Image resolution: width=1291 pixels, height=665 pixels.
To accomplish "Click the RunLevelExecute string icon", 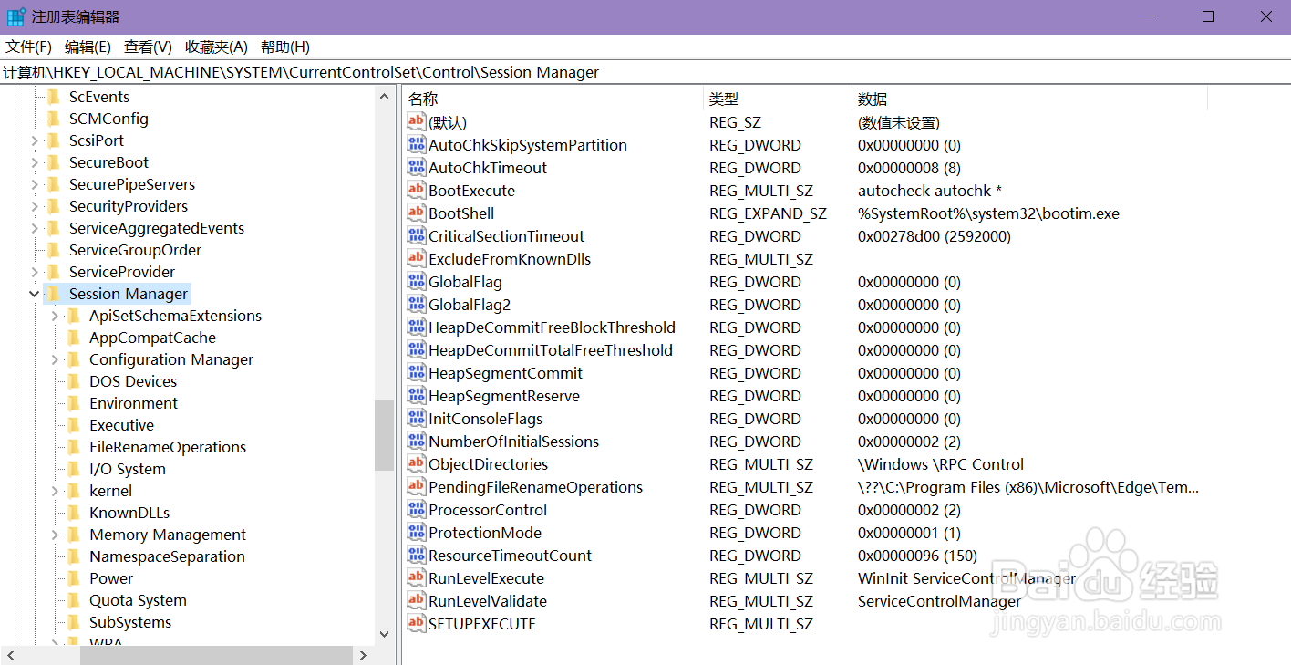I will (x=416, y=578).
